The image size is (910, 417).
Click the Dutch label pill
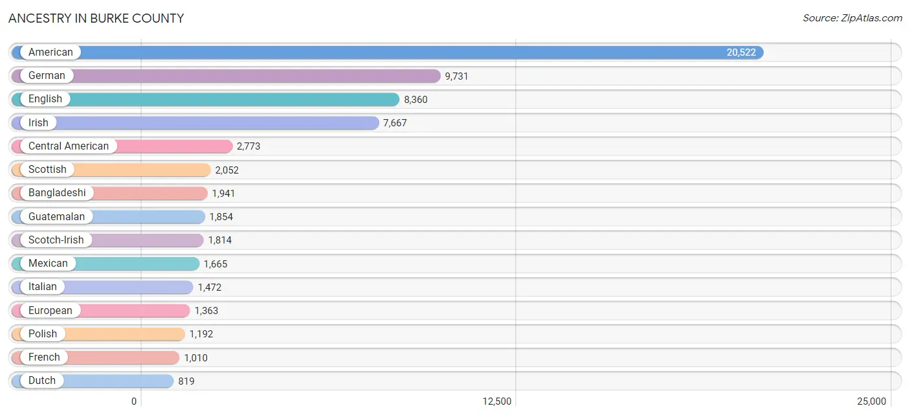(x=42, y=381)
